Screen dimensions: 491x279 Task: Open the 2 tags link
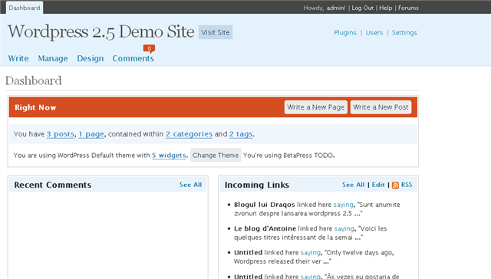[x=241, y=134]
